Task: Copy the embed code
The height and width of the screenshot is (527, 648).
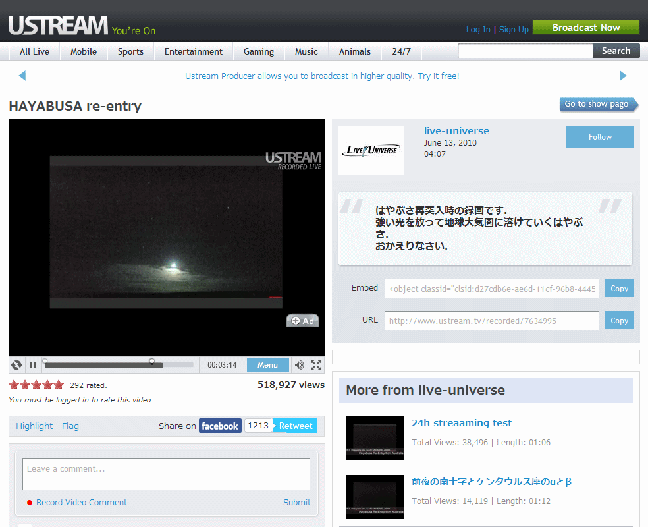Action: pos(619,288)
